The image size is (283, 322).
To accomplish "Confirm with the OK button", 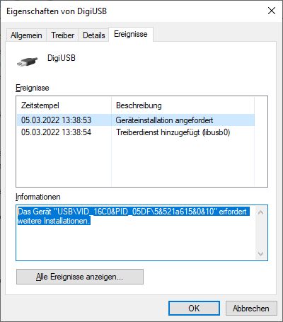I will click(194, 308).
